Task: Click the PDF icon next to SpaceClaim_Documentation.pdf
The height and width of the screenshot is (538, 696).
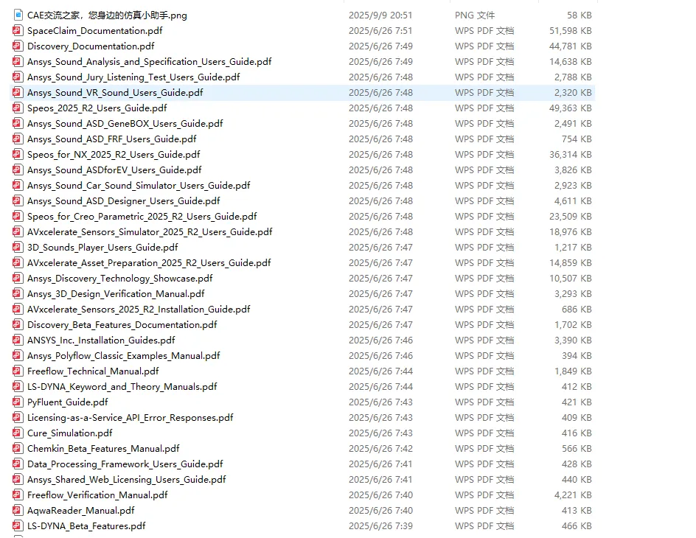Action: 18,31
